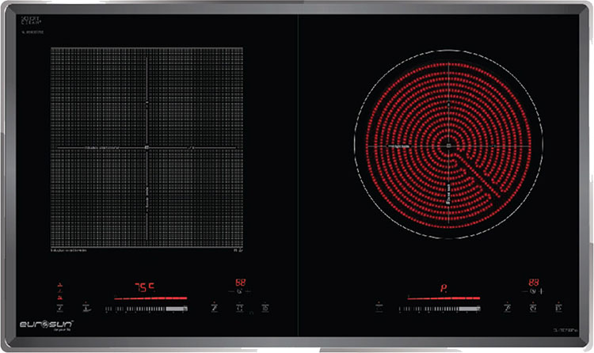
Task: Tap the center of the glowing red radiant burner
Action: click(x=448, y=146)
